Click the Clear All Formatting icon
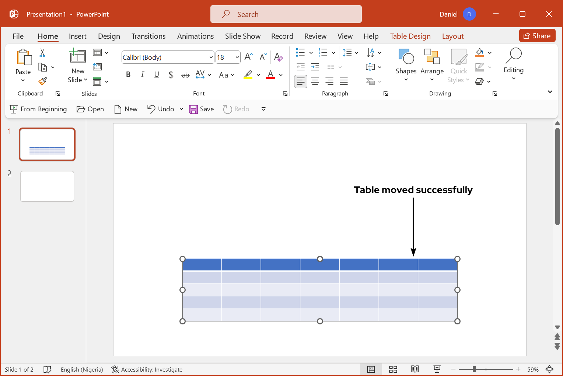The height and width of the screenshot is (376, 563). point(278,57)
